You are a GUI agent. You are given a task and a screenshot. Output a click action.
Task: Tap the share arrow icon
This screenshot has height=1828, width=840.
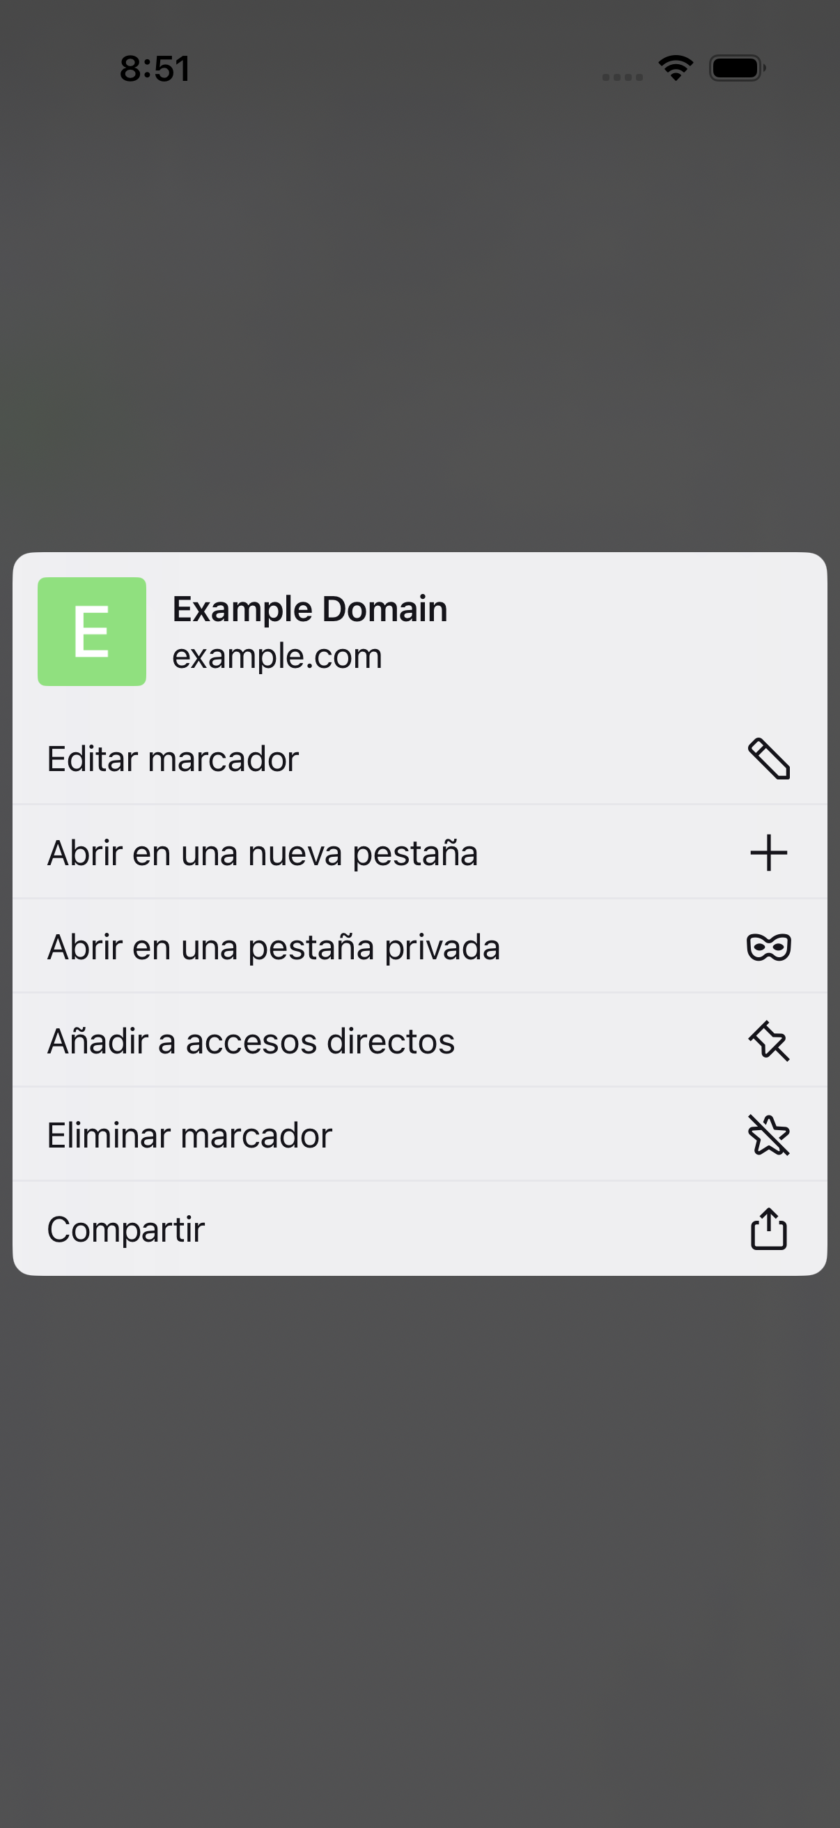point(768,1228)
